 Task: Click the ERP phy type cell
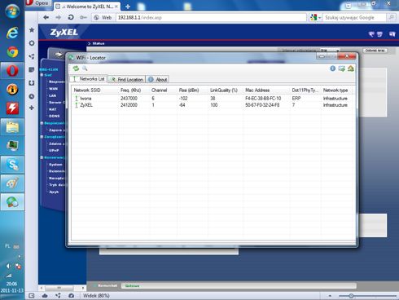(x=296, y=98)
